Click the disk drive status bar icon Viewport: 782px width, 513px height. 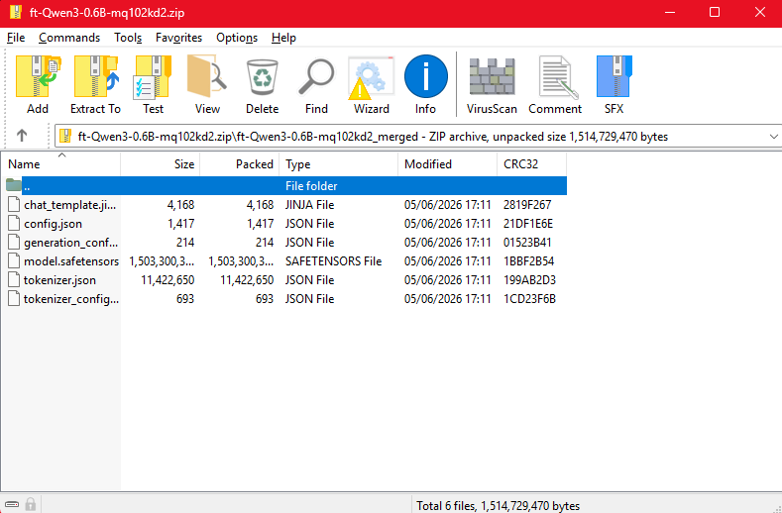click(12, 504)
